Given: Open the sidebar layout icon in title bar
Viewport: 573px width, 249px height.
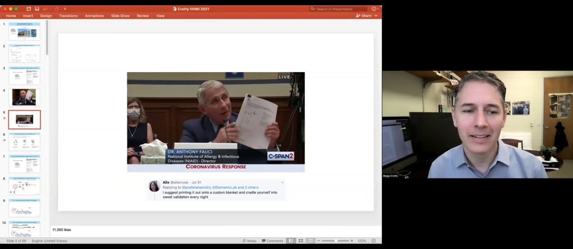Looking at the screenshot, I should (28, 9).
